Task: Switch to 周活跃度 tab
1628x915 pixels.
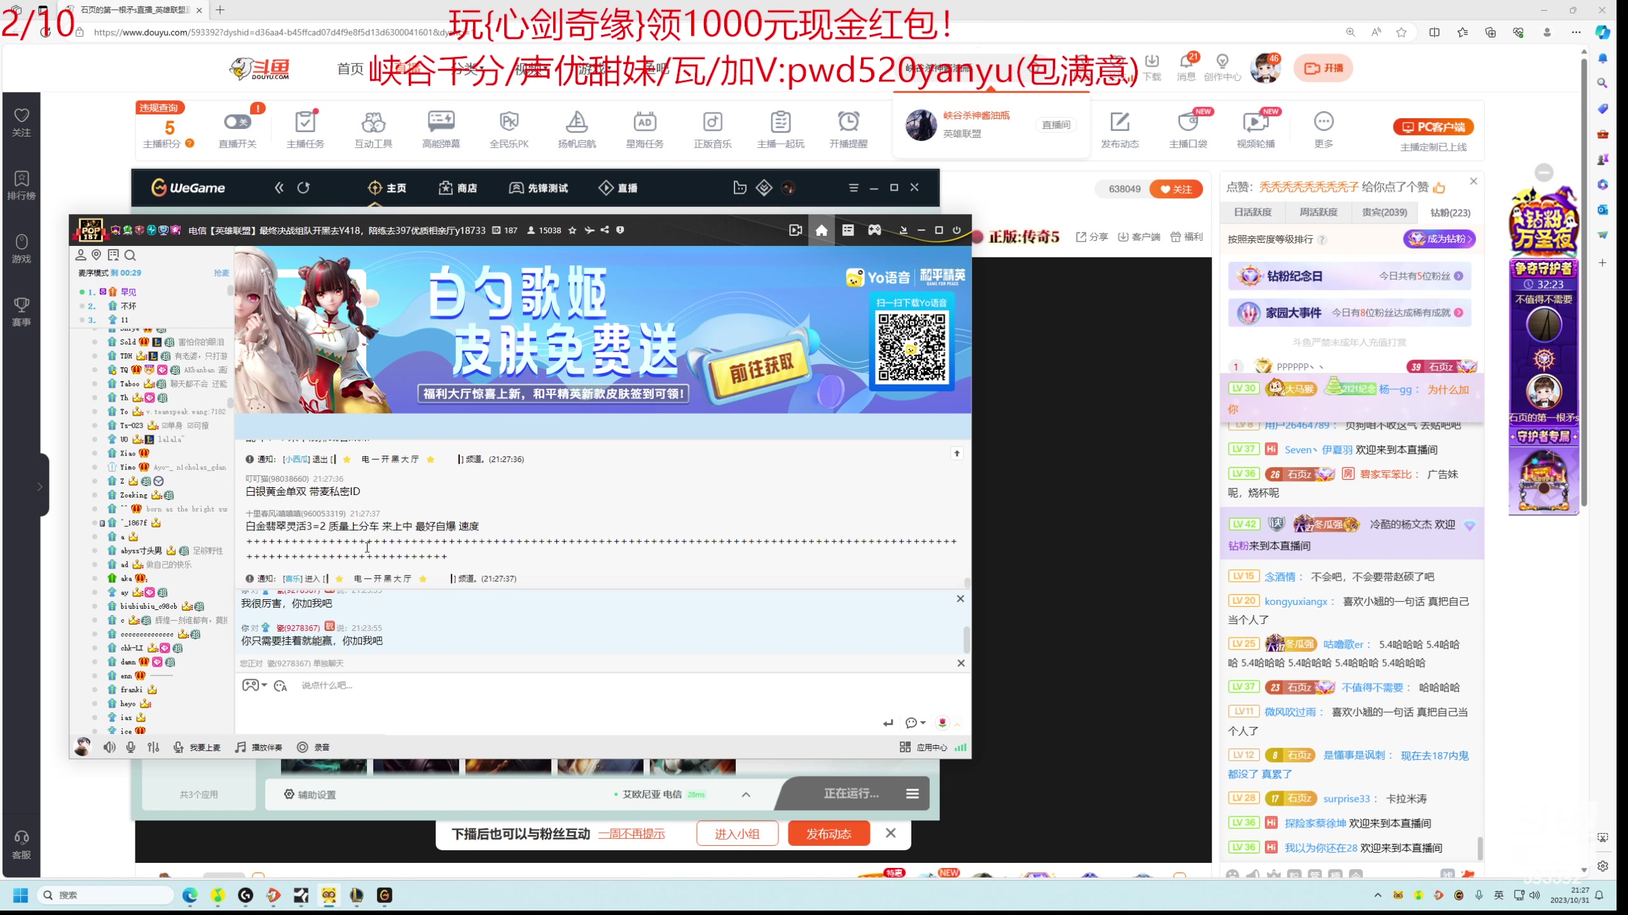Action: (1318, 212)
